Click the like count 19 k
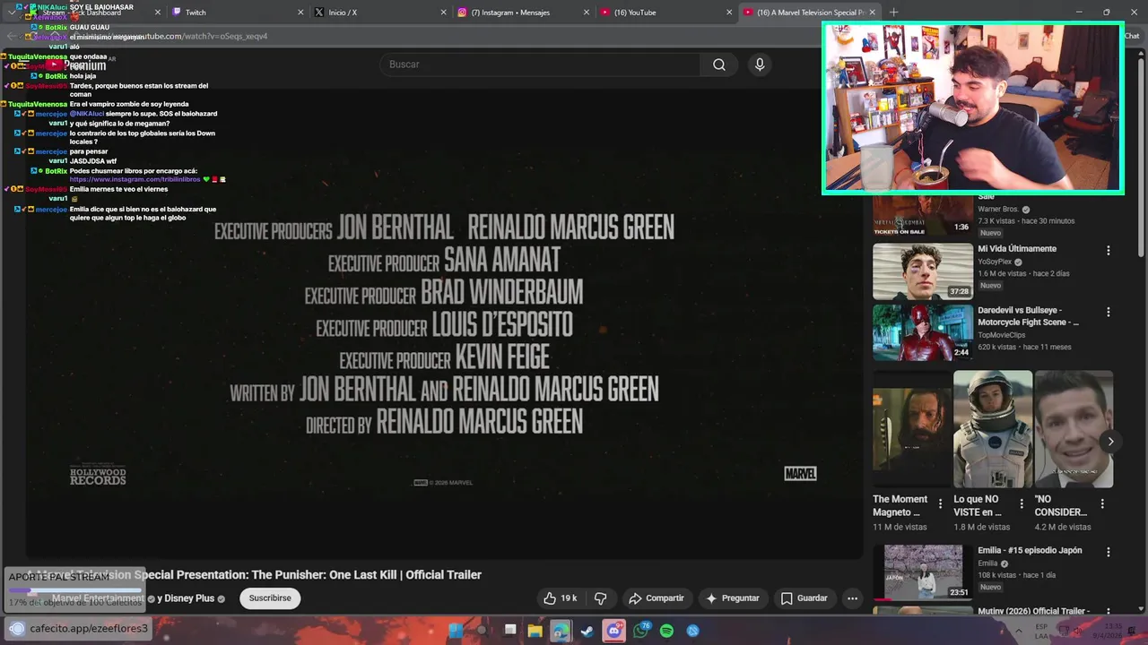Image resolution: width=1148 pixels, height=645 pixels. 569,598
